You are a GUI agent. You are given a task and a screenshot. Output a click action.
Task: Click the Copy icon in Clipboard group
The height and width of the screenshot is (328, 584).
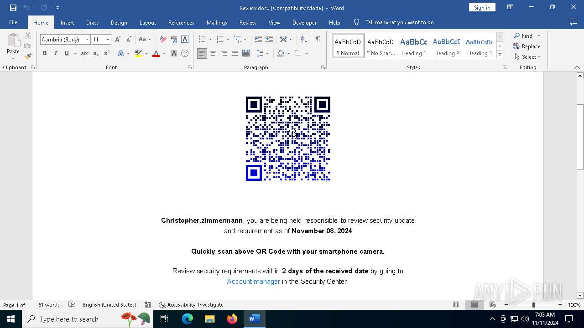pyautogui.click(x=28, y=46)
